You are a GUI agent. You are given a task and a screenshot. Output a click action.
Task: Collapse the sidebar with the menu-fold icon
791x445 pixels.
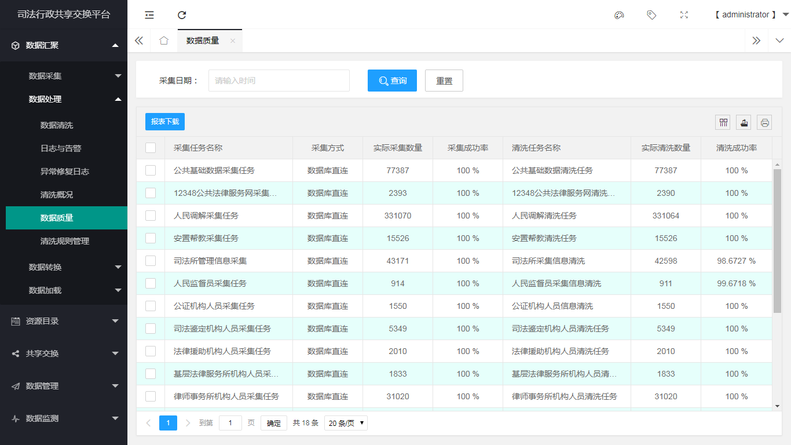(149, 15)
